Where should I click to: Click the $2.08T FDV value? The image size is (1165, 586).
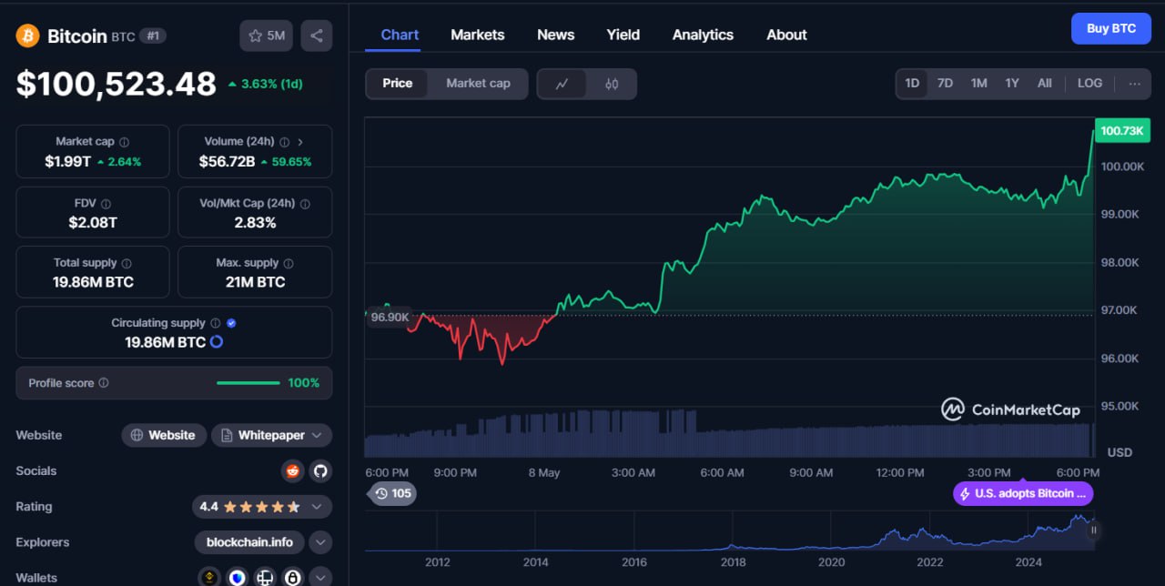coord(93,222)
